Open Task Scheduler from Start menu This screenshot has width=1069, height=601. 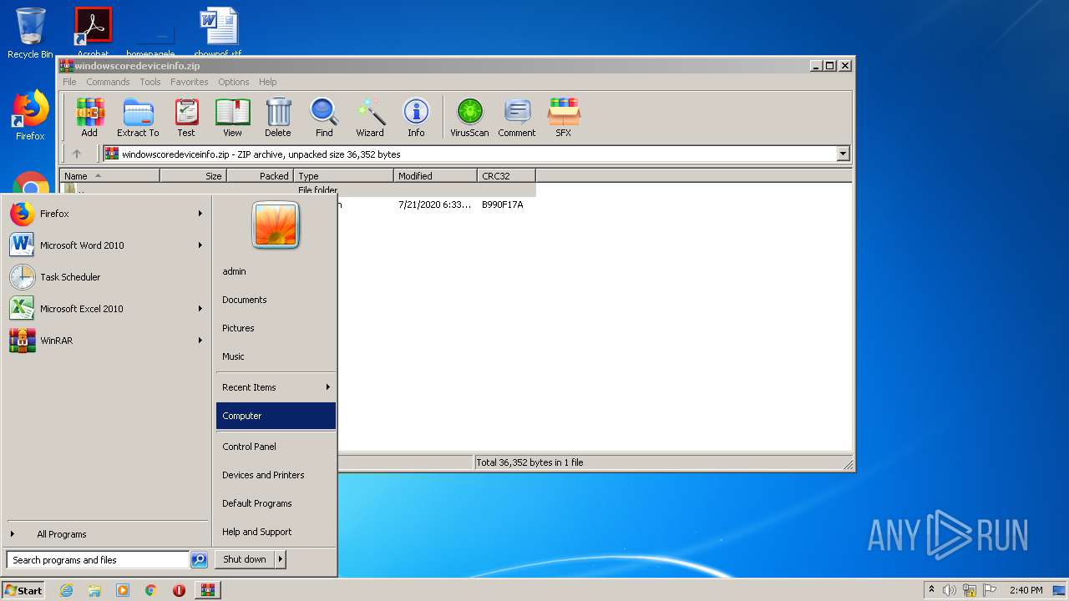(106, 277)
